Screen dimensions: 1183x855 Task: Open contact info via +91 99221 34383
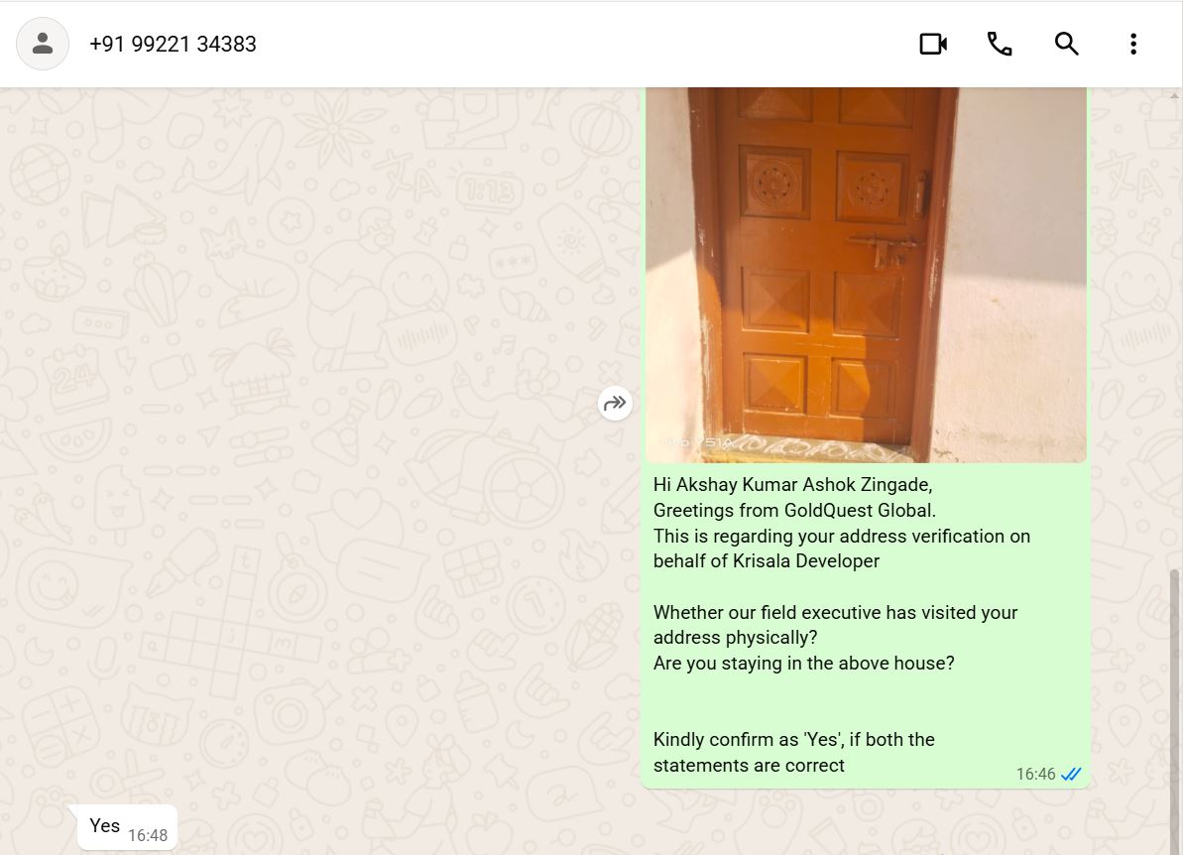click(173, 44)
